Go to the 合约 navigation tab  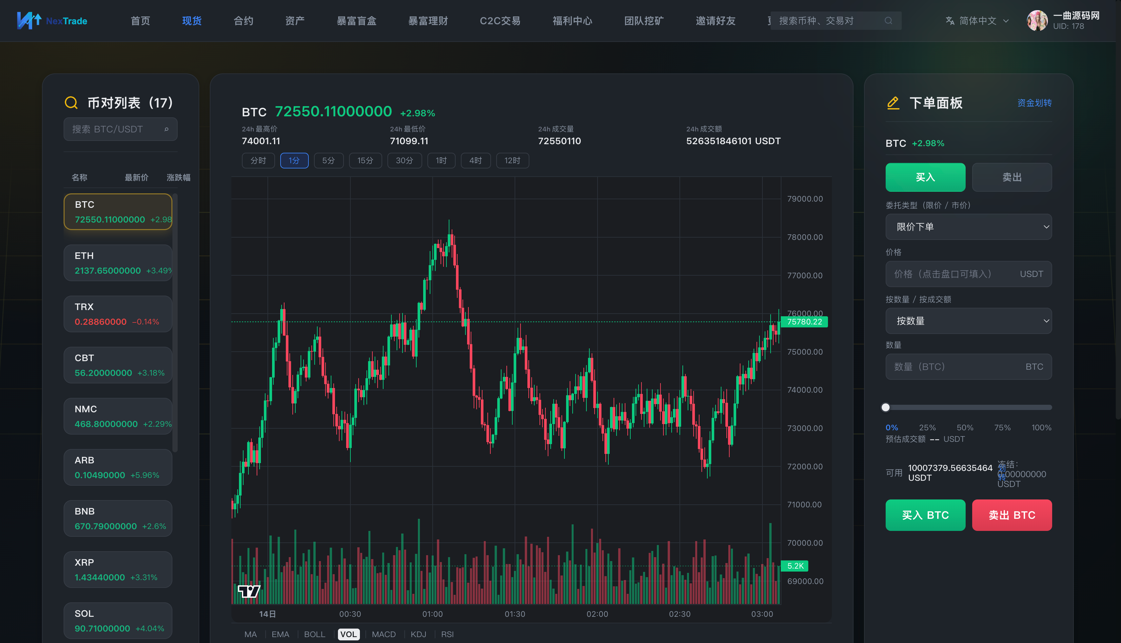243,21
